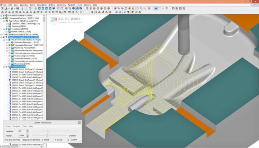Click the Feedrate slider in Cutter Animation
The image size is (259, 148).
(48, 131)
